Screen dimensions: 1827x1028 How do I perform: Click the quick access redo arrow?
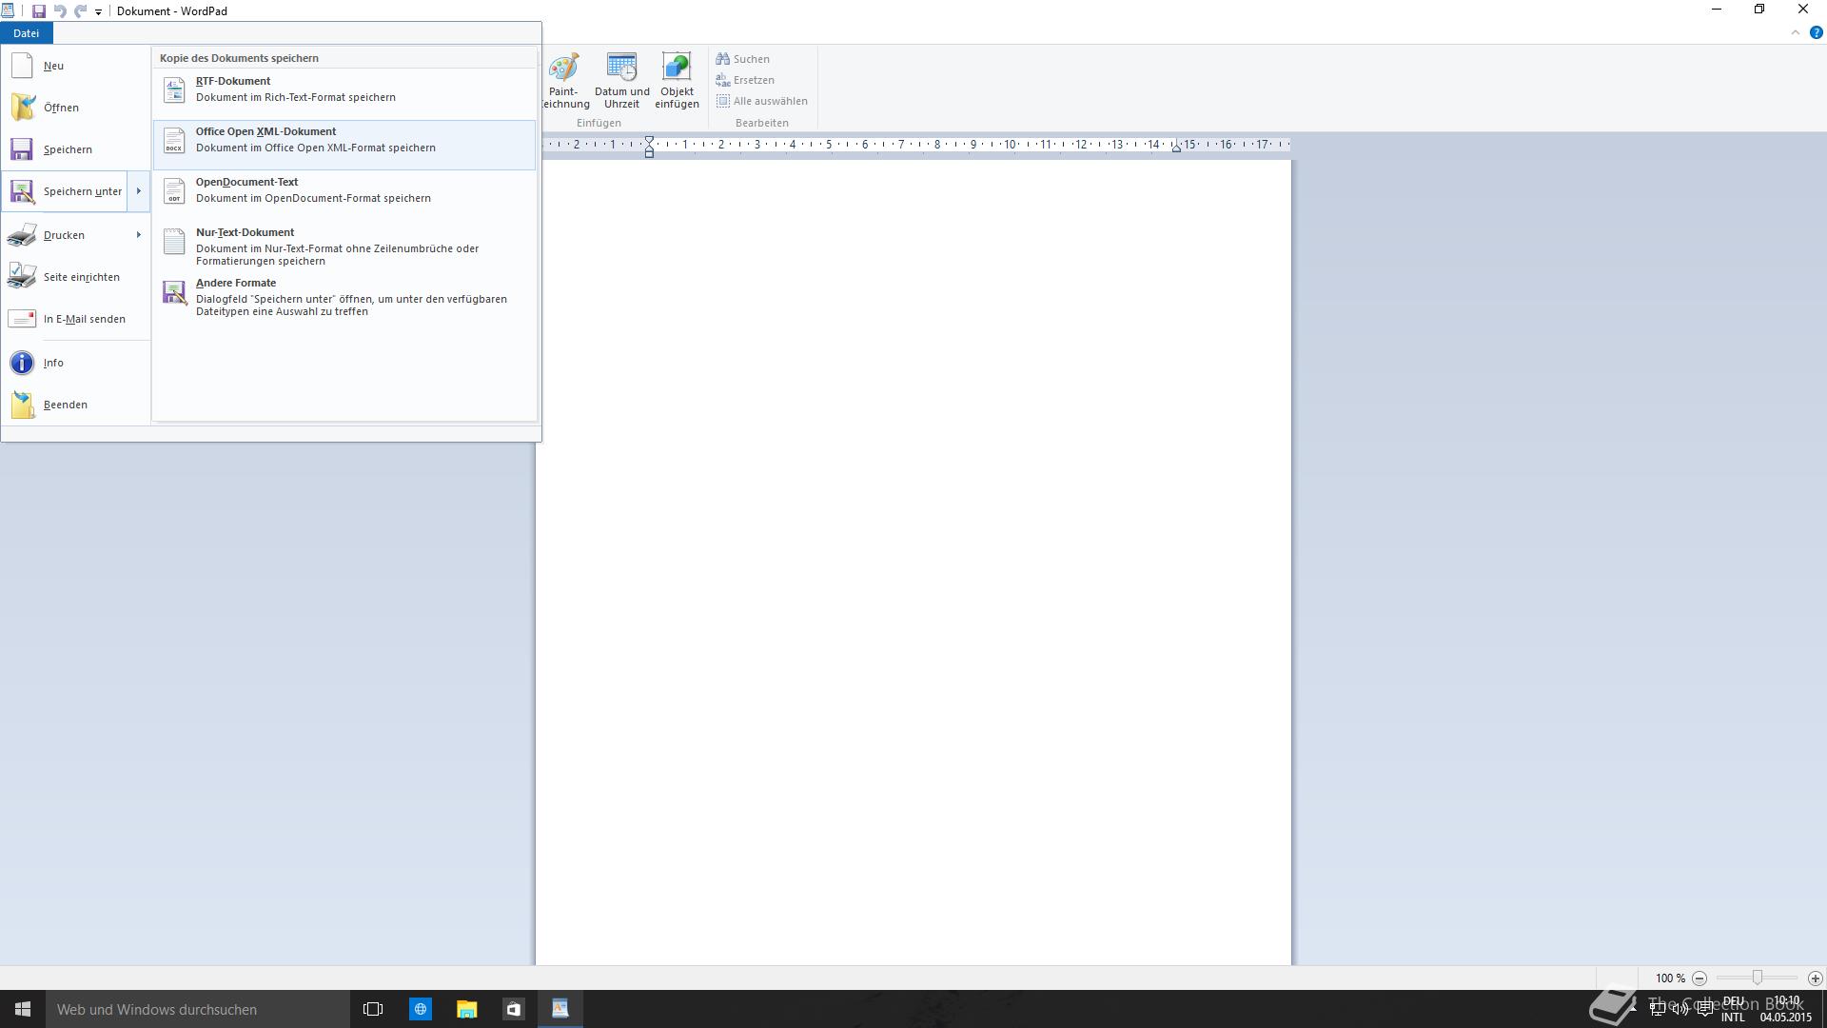click(81, 11)
